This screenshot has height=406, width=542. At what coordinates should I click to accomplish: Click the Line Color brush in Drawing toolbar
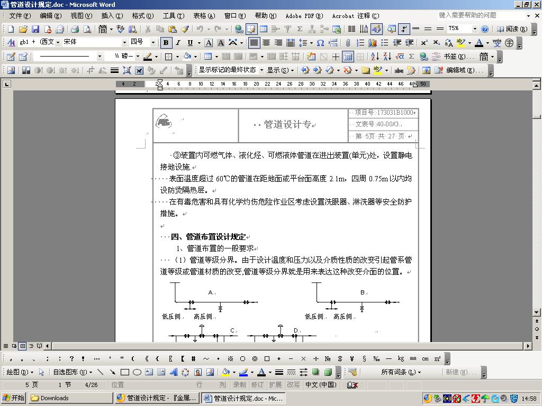tap(243, 372)
